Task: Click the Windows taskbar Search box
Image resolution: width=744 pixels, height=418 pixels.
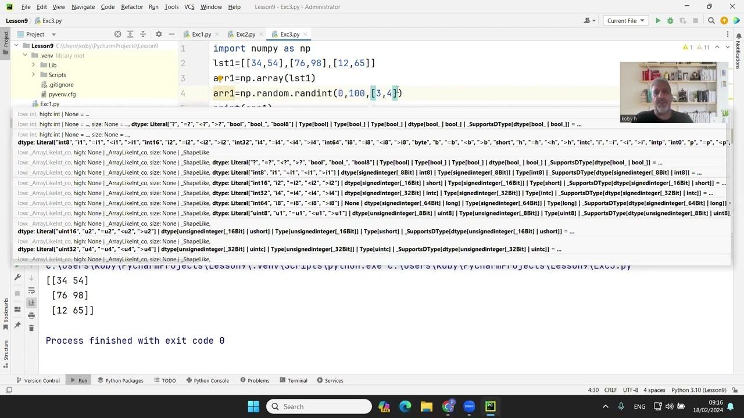Action: 319,406
